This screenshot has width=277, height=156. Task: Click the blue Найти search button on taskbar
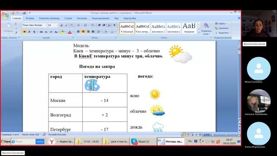tap(40, 142)
